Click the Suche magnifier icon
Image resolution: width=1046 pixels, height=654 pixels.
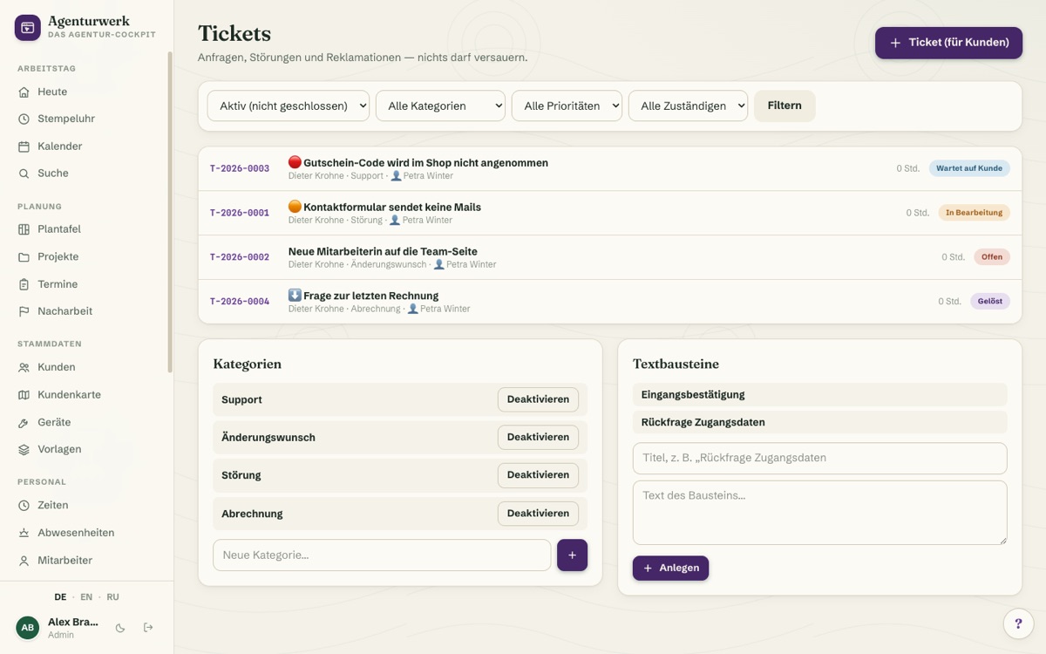pyautogui.click(x=24, y=174)
